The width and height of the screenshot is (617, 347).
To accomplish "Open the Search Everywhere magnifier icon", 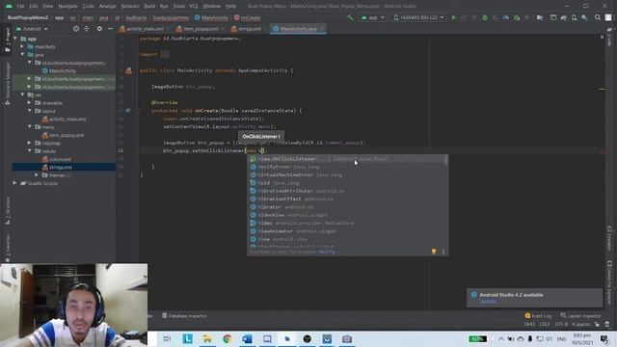I will (x=598, y=17).
